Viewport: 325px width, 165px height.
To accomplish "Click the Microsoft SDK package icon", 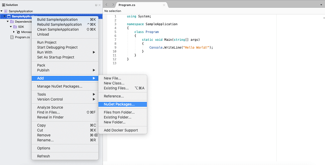I will point(18,32).
